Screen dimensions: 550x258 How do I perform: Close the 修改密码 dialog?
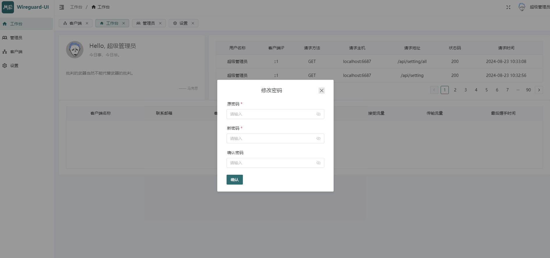tap(321, 91)
